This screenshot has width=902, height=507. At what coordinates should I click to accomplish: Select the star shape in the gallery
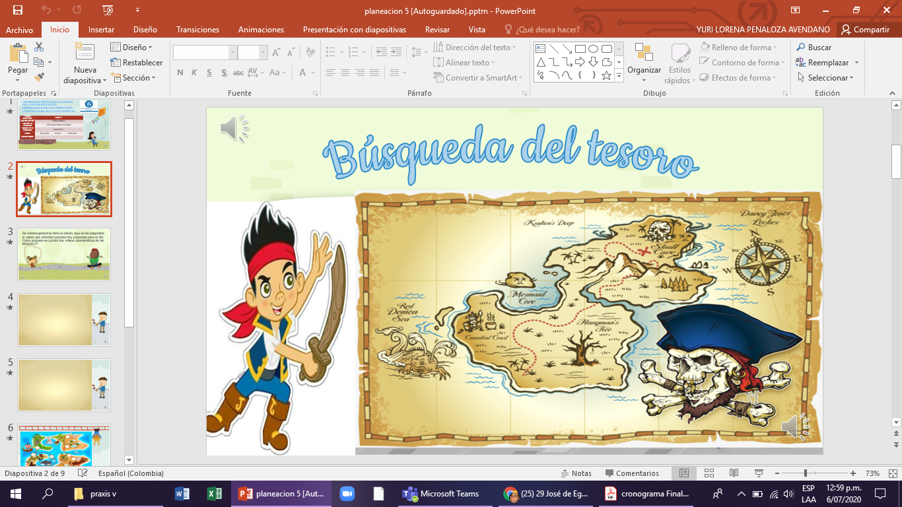pyautogui.click(x=606, y=75)
